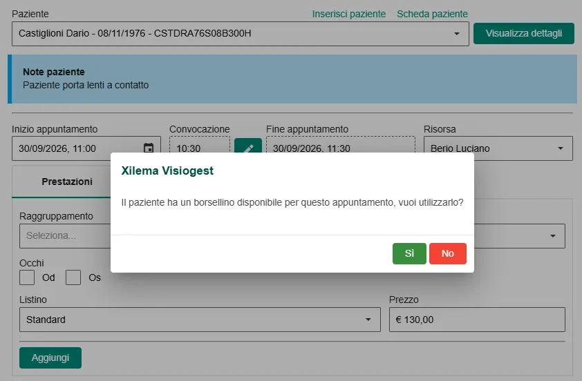
Task: Click the Visualizza dettagli button
Action: click(x=524, y=33)
